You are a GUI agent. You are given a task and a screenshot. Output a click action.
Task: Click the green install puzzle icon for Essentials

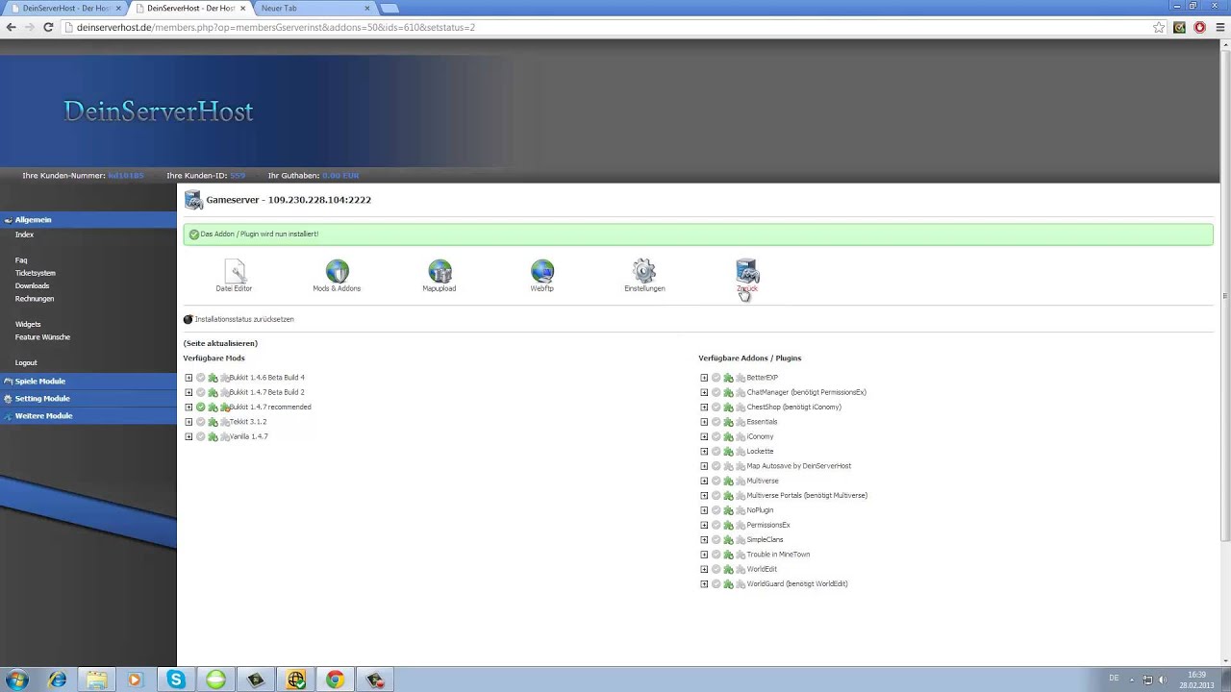point(728,422)
